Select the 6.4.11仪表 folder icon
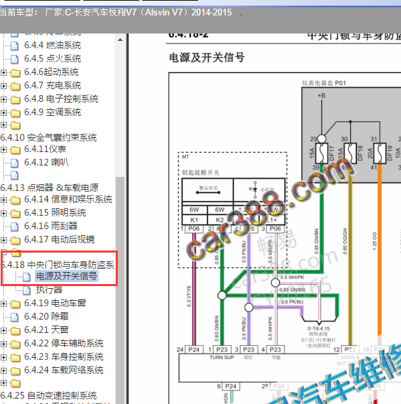The image size is (401, 404). (x=15, y=150)
